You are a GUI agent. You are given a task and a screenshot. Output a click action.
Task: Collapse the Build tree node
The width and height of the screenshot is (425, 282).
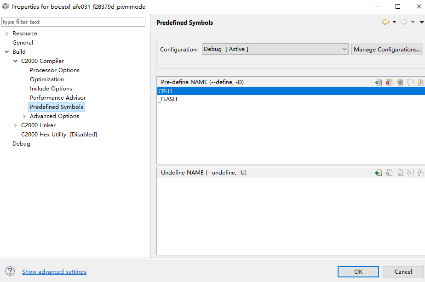7,52
